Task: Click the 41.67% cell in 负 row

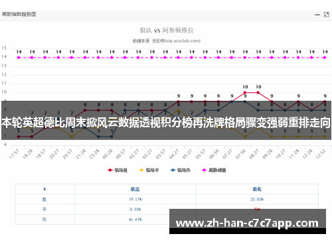Action: click(x=135, y=219)
